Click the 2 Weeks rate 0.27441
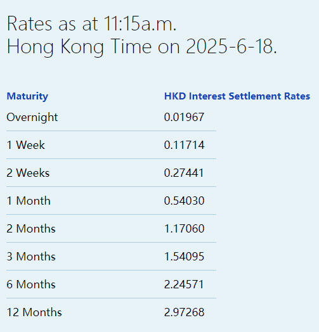This screenshot has height=332, width=319. [184, 173]
